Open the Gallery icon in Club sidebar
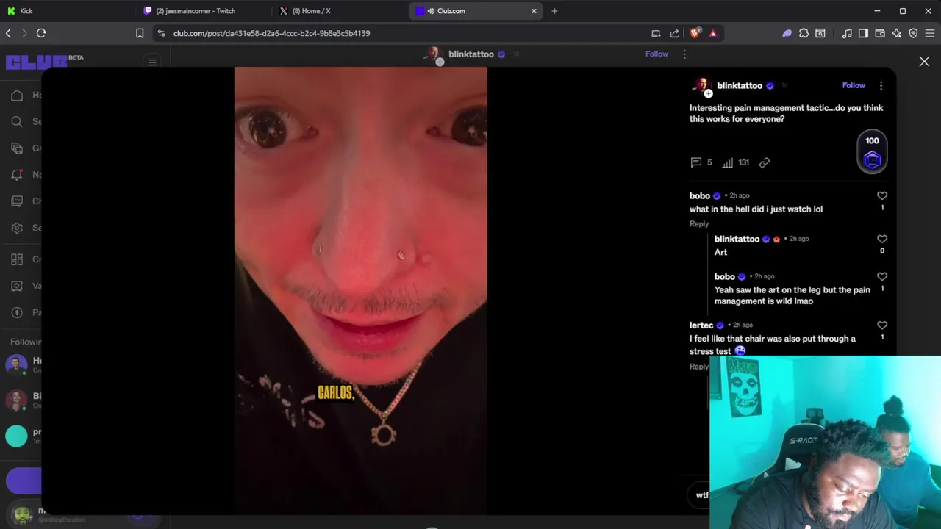The width and height of the screenshot is (941, 529). [17, 148]
